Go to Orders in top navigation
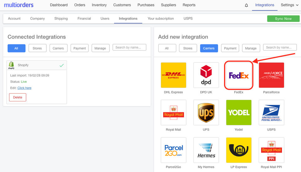 80,5
